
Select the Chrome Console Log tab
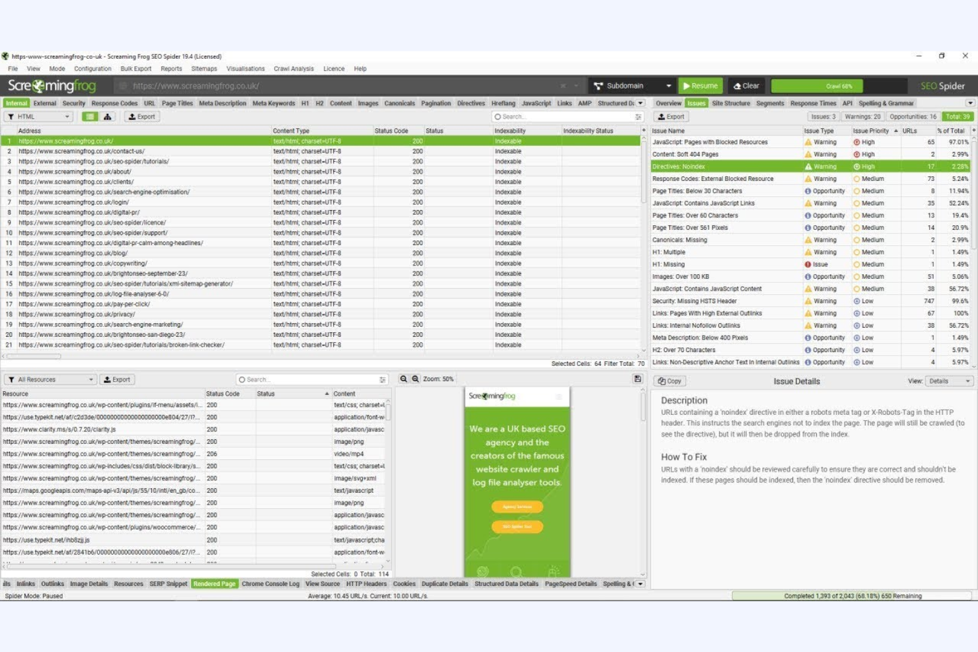(x=270, y=584)
